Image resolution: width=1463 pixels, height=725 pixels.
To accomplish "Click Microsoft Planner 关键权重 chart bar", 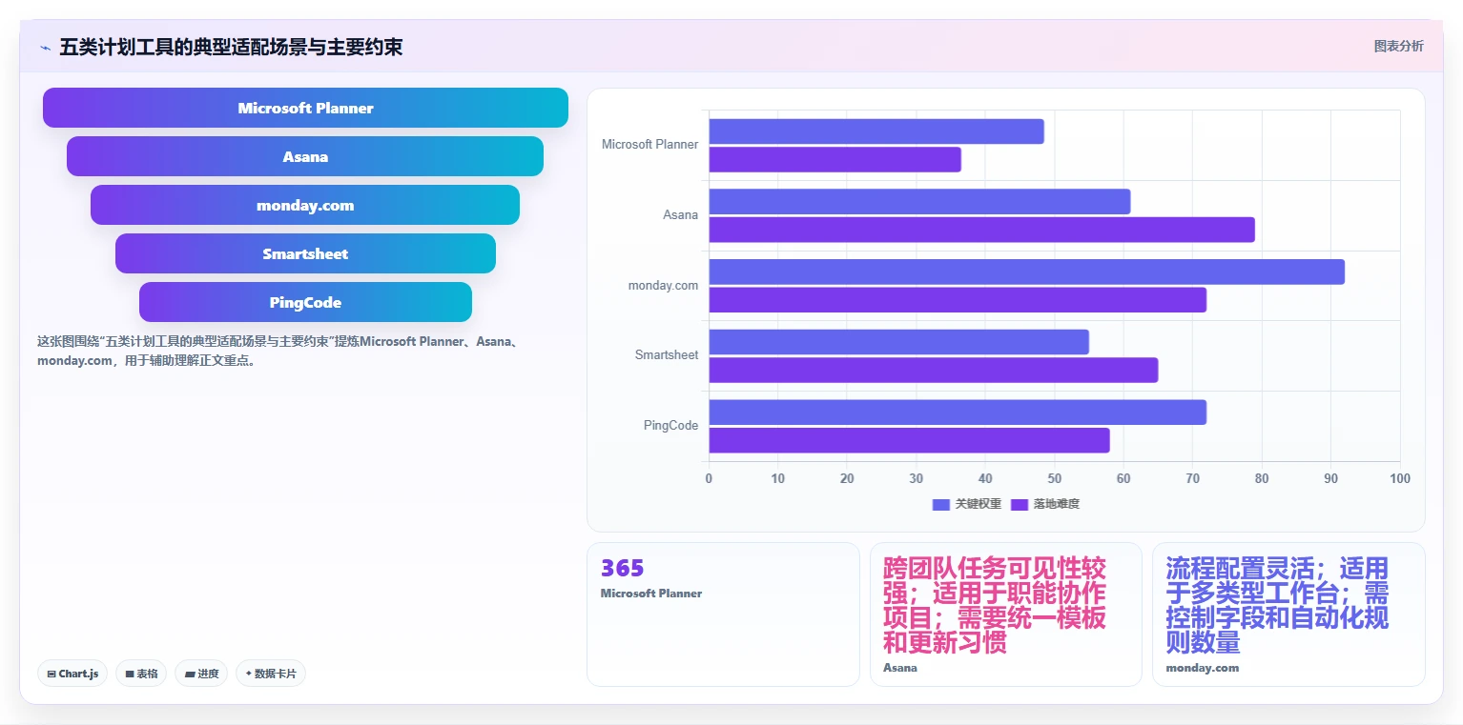I will 876,131.
